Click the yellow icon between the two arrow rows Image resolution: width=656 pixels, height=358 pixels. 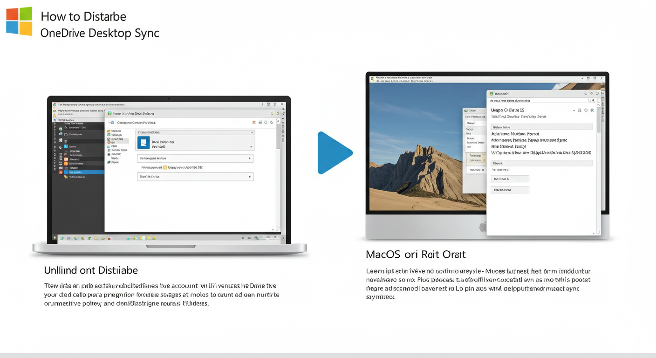point(165,167)
